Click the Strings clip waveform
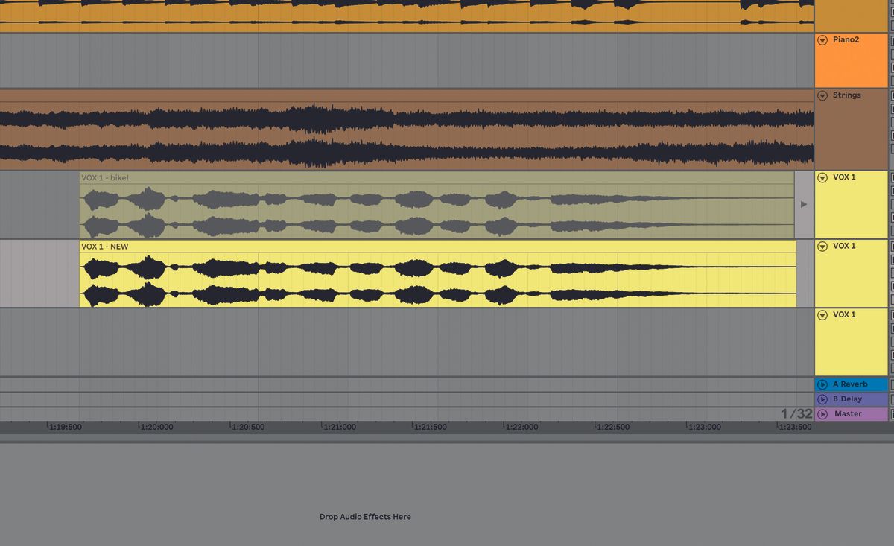 click(407, 136)
